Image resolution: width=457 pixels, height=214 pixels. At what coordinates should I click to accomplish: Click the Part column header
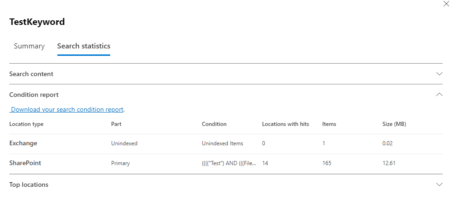(x=116, y=124)
